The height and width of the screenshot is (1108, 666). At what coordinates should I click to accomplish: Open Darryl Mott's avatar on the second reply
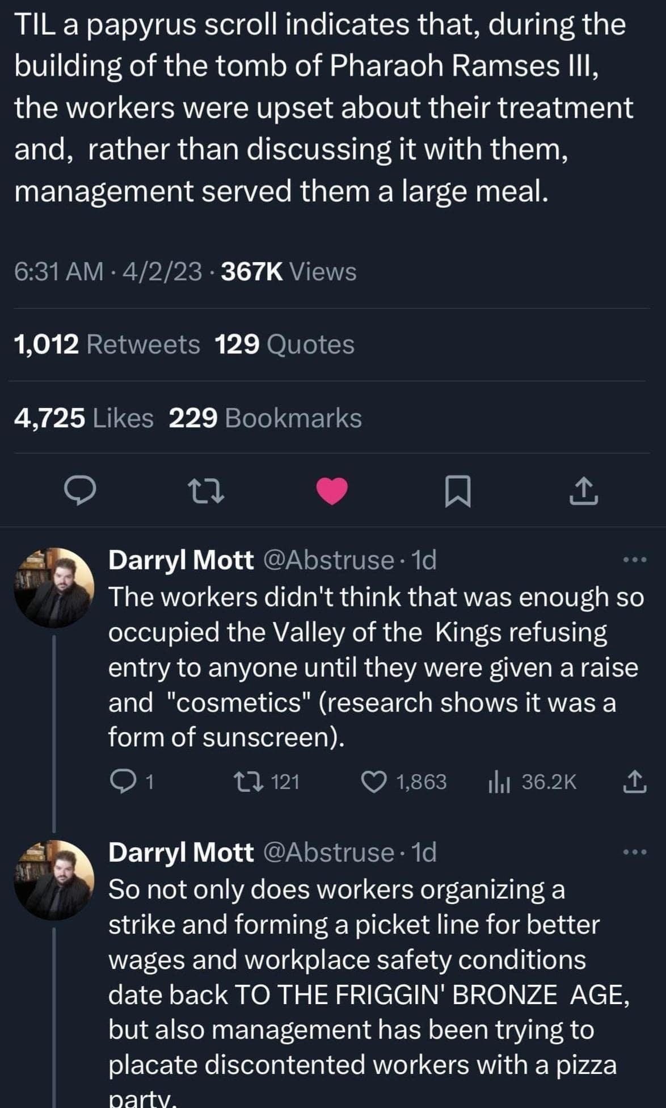click(x=54, y=880)
